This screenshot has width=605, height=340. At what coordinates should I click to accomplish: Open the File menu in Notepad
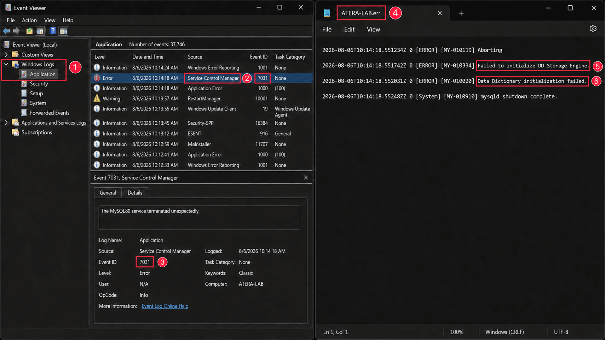pyautogui.click(x=327, y=29)
